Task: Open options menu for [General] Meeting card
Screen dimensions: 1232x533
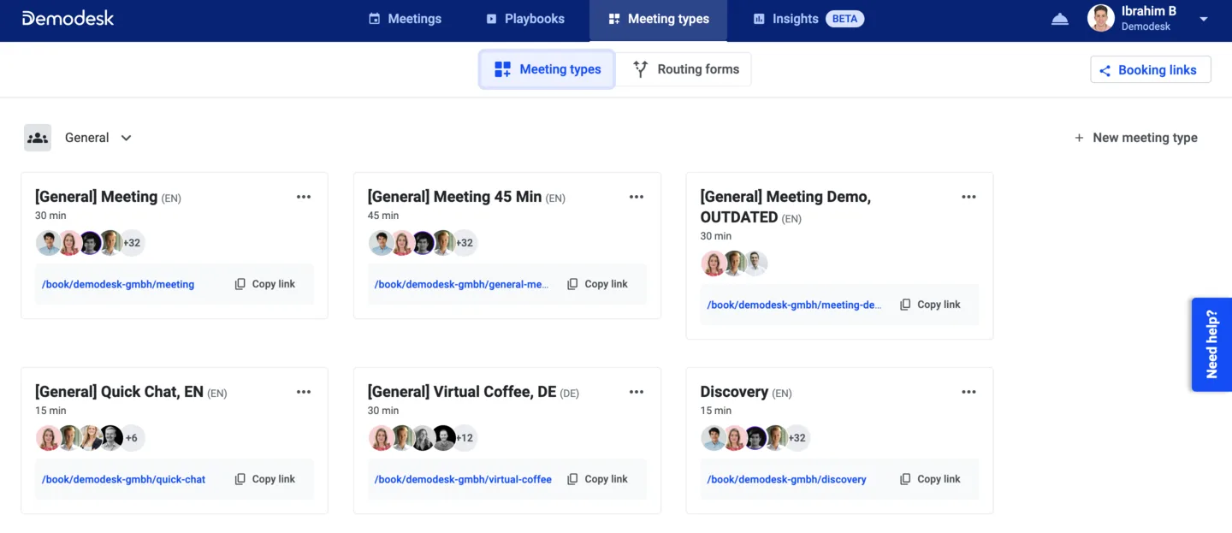Action: (304, 197)
